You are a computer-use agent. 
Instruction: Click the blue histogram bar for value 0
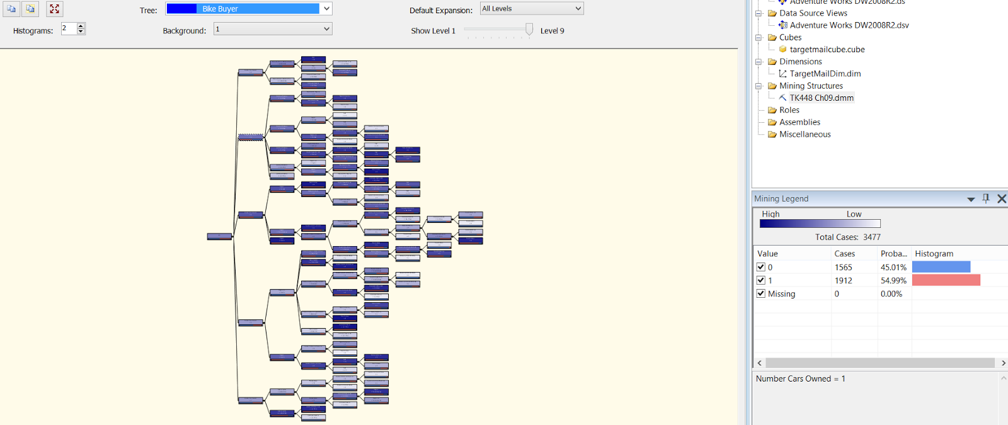coord(941,267)
